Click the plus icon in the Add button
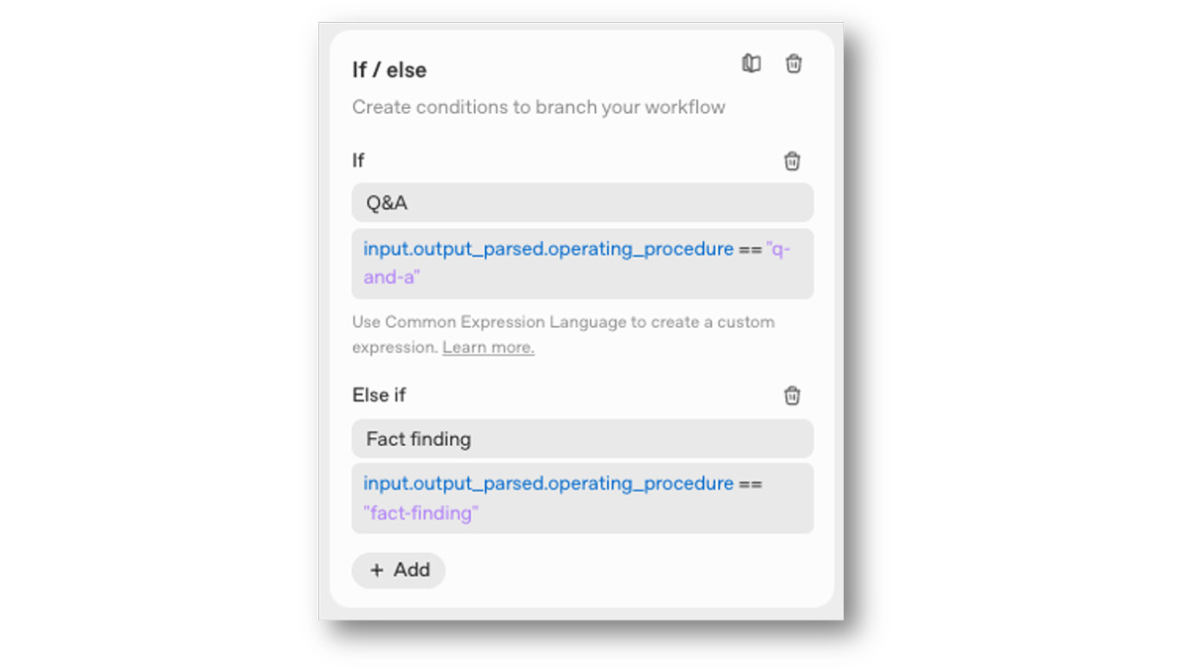This screenshot has width=1190, height=669. tap(377, 570)
